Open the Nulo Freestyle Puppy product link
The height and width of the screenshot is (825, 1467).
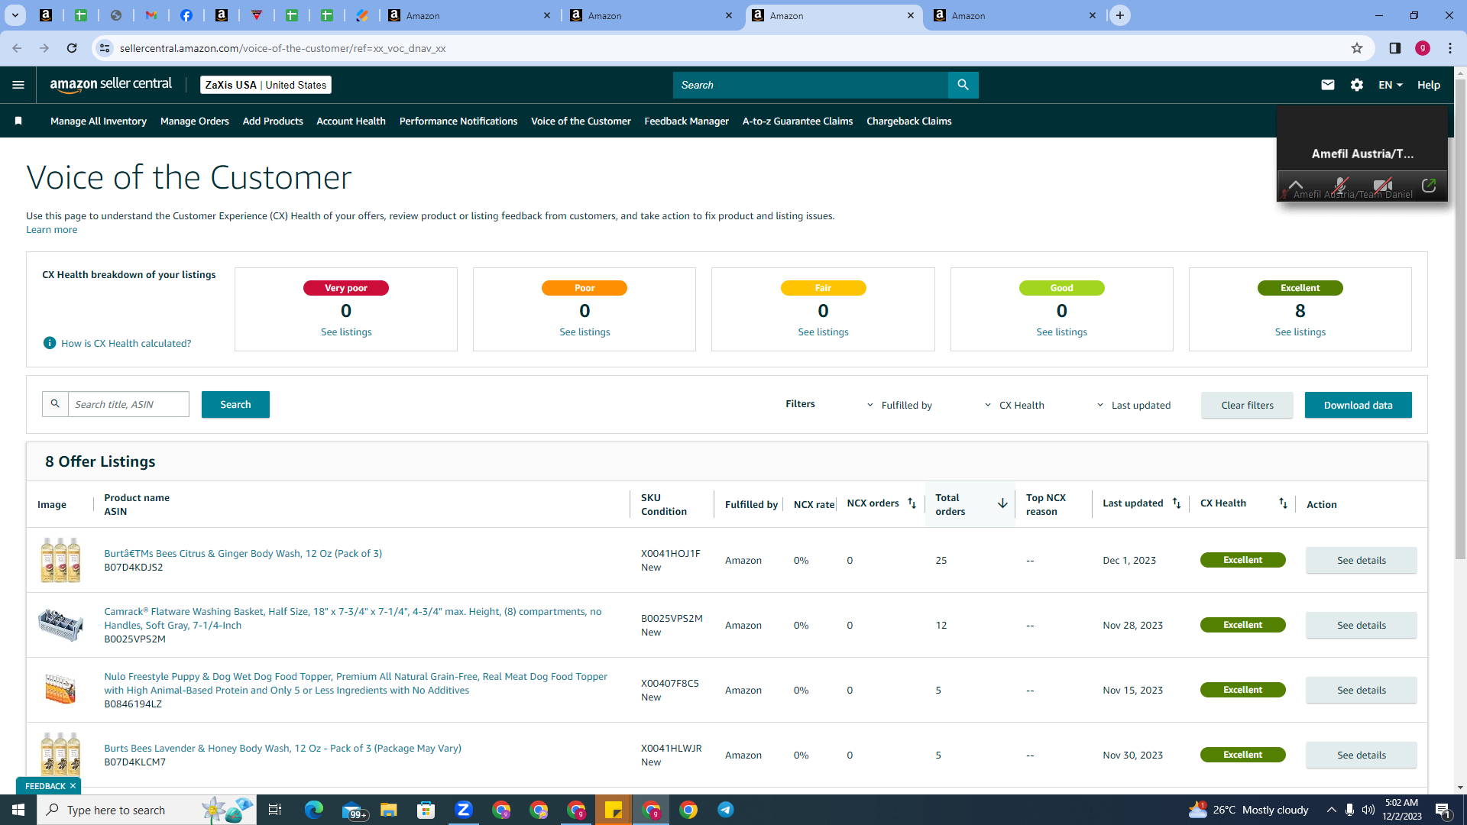[x=356, y=683]
